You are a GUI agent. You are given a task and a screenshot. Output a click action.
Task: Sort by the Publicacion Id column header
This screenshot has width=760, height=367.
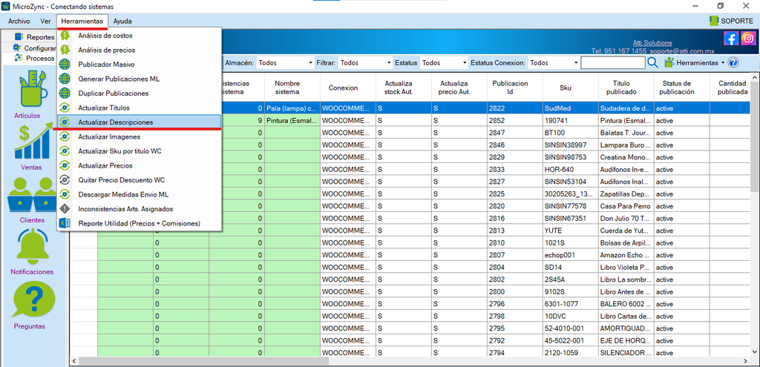click(515, 87)
